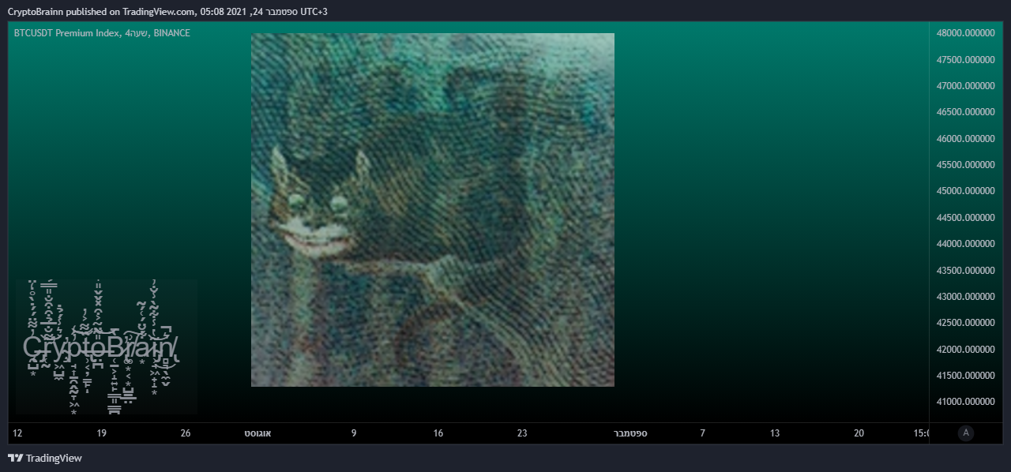Toggle auto scale 'A' button
The height and width of the screenshot is (472, 1011).
(966, 433)
